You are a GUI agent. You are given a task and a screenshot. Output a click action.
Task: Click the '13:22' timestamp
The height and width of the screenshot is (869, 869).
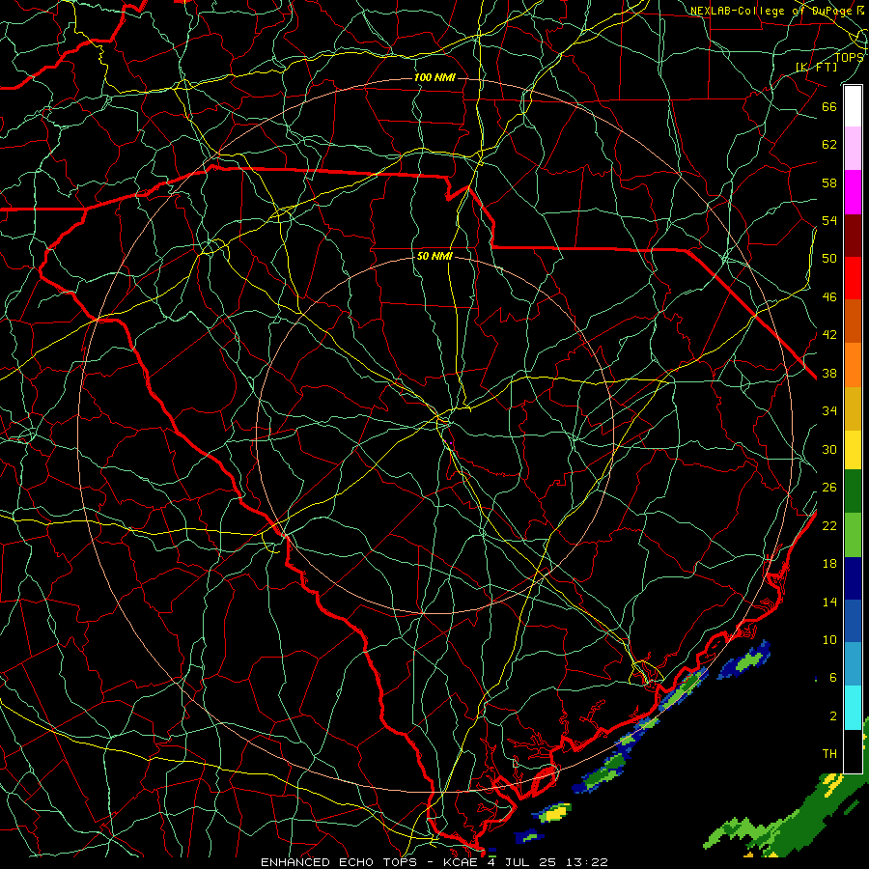tap(587, 862)
